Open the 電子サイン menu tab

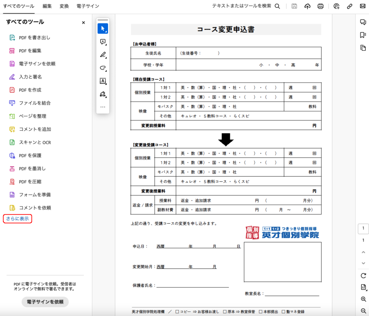tap(88, 6)
